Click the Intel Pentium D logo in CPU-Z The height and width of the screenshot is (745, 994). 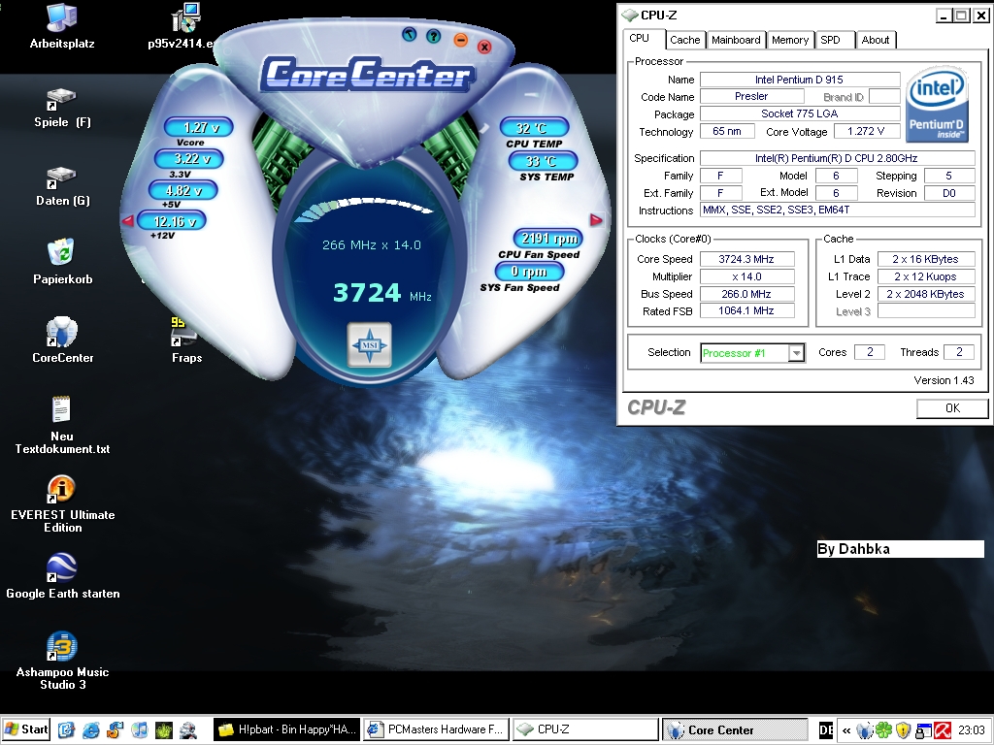[937, 103]
